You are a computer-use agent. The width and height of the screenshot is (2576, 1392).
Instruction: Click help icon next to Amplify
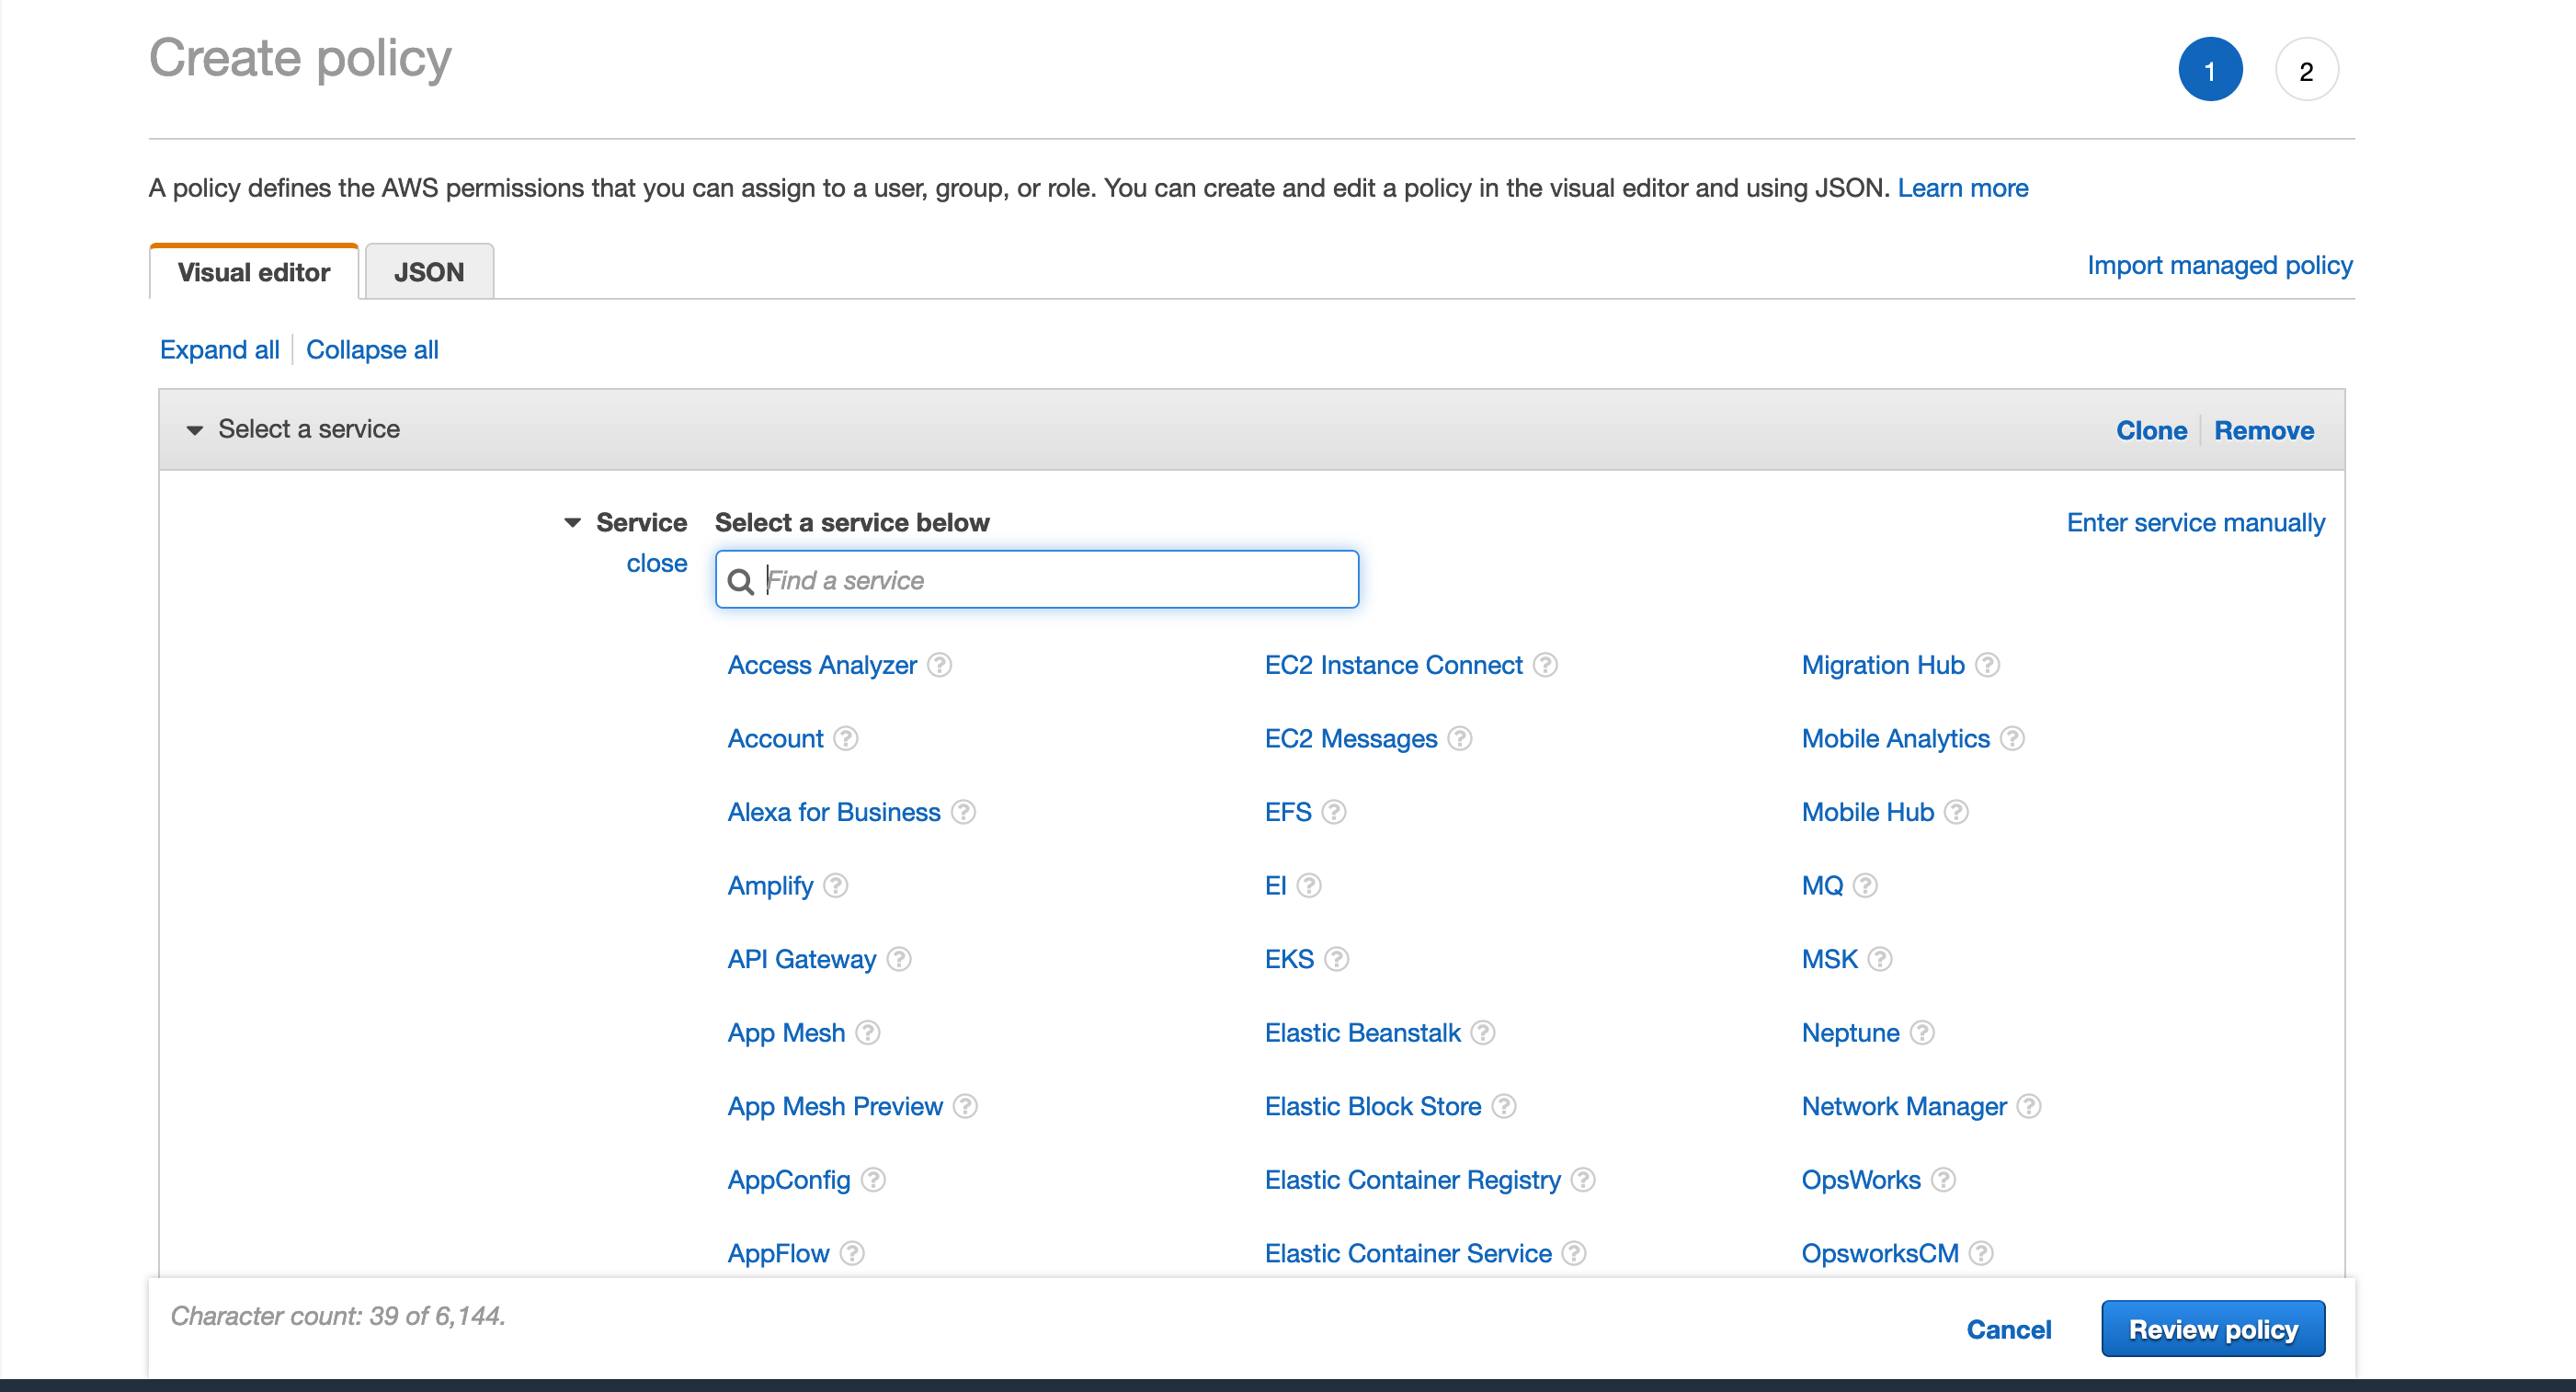[836, 886]
